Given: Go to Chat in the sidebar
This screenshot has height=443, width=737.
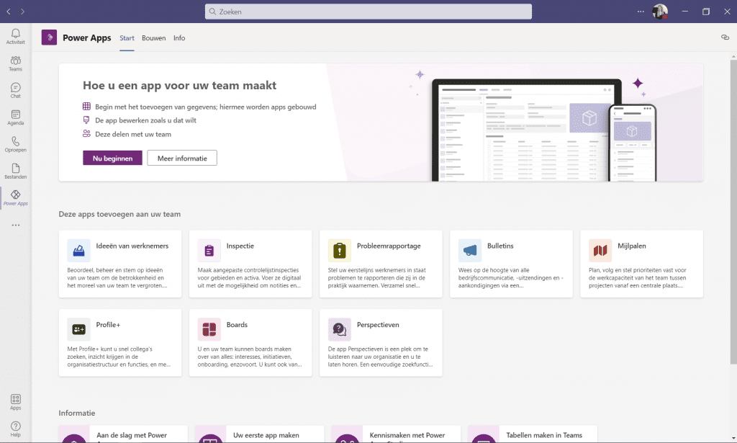Looking at the screenshot, I should [x=15, y=90].
